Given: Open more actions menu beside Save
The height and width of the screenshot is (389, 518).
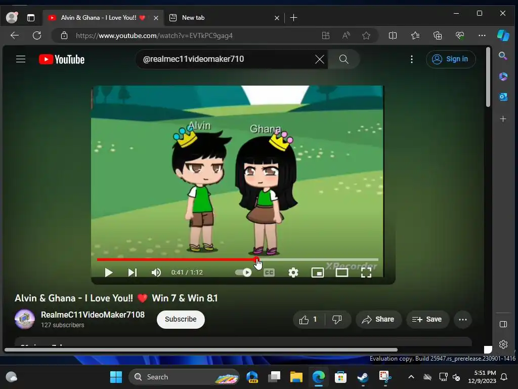Looking at the screenshot, I should coord(463,320).
